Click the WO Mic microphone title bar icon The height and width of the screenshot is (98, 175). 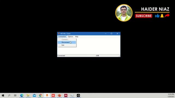[59, 33]
